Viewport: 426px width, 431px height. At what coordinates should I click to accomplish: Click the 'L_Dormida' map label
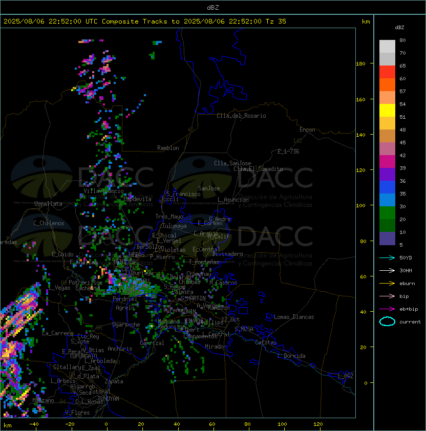coord(291,356)
